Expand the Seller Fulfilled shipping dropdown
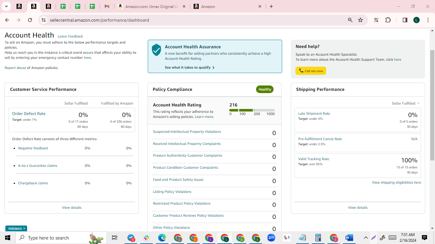 pyautogui.click(x=406, y=103)
